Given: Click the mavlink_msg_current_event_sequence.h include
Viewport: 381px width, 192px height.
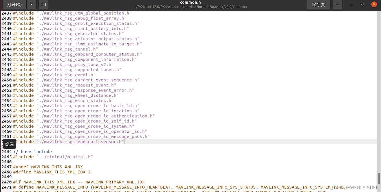Looking at the screenshot, I should tap(76, 80).
